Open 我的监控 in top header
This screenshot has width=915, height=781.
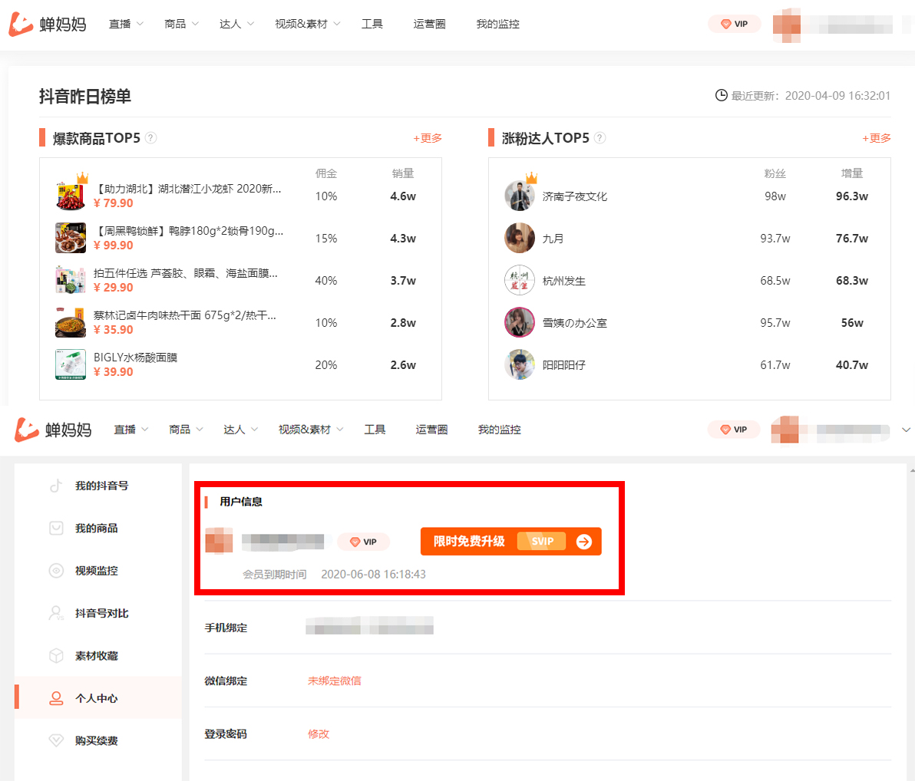[x=497, y=24]
